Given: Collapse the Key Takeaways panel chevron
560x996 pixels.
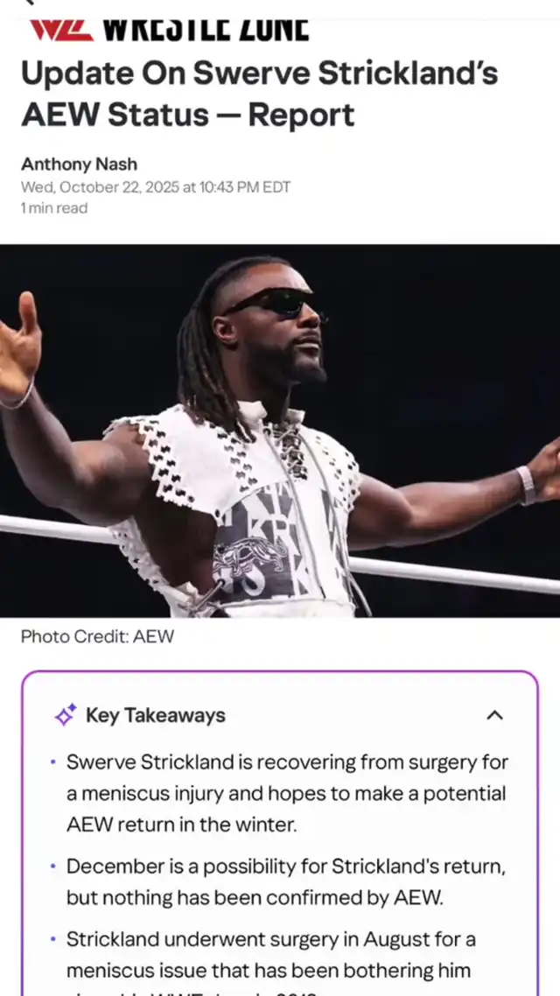Looking at the screenshot, I should click(494, 715).
